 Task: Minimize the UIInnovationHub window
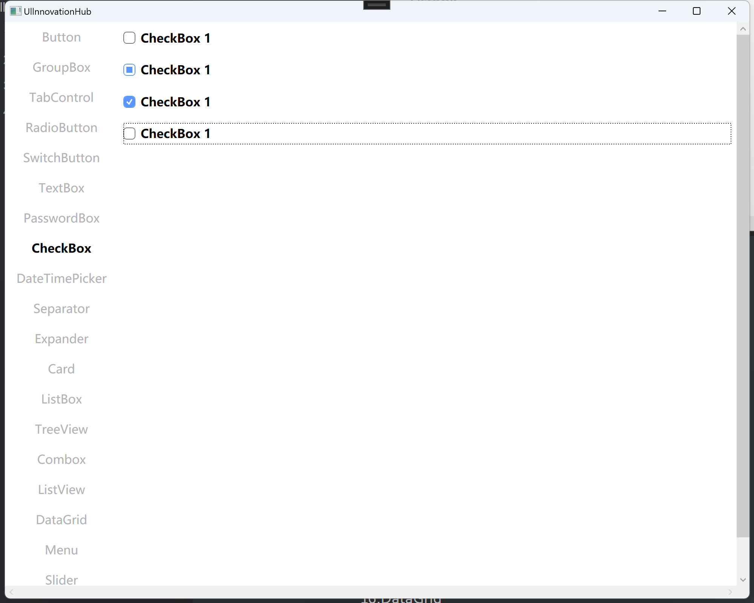tap(662, 11)
